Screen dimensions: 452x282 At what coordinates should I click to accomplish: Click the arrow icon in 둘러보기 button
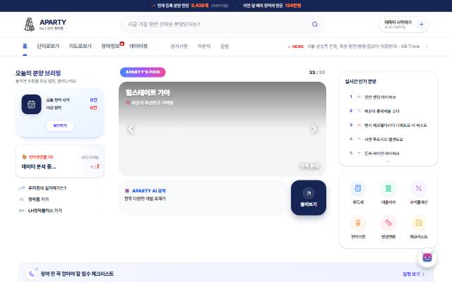click(309, 193)
